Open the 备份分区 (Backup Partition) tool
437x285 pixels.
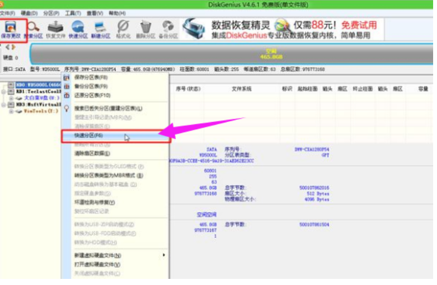pos(168,28)
